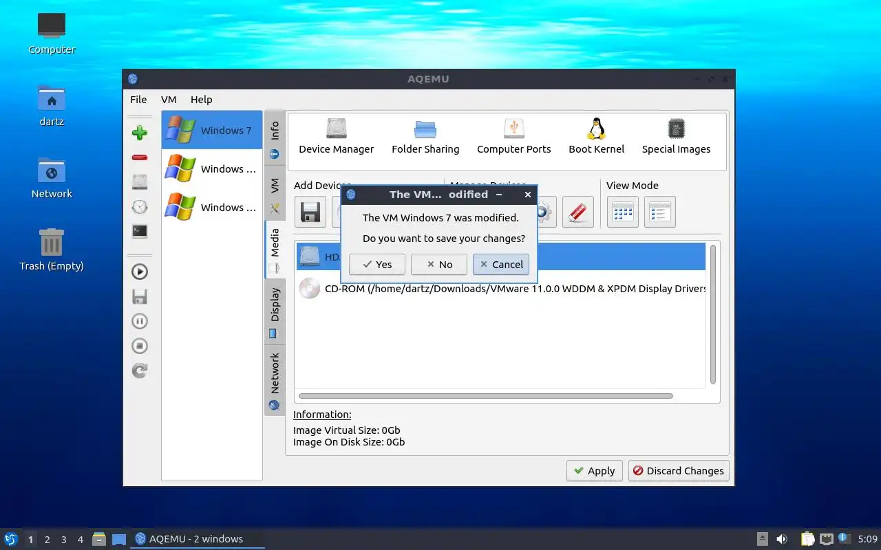Click the device list horizontal scrollbar
881x550 pixels.
(486, 396)
